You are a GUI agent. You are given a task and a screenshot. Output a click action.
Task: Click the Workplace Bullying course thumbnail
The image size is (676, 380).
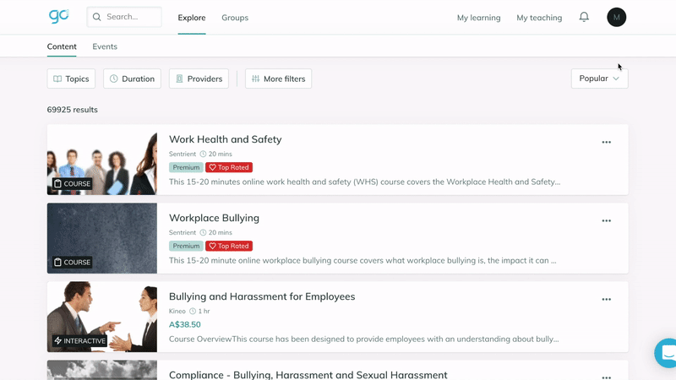pos(102,238)
